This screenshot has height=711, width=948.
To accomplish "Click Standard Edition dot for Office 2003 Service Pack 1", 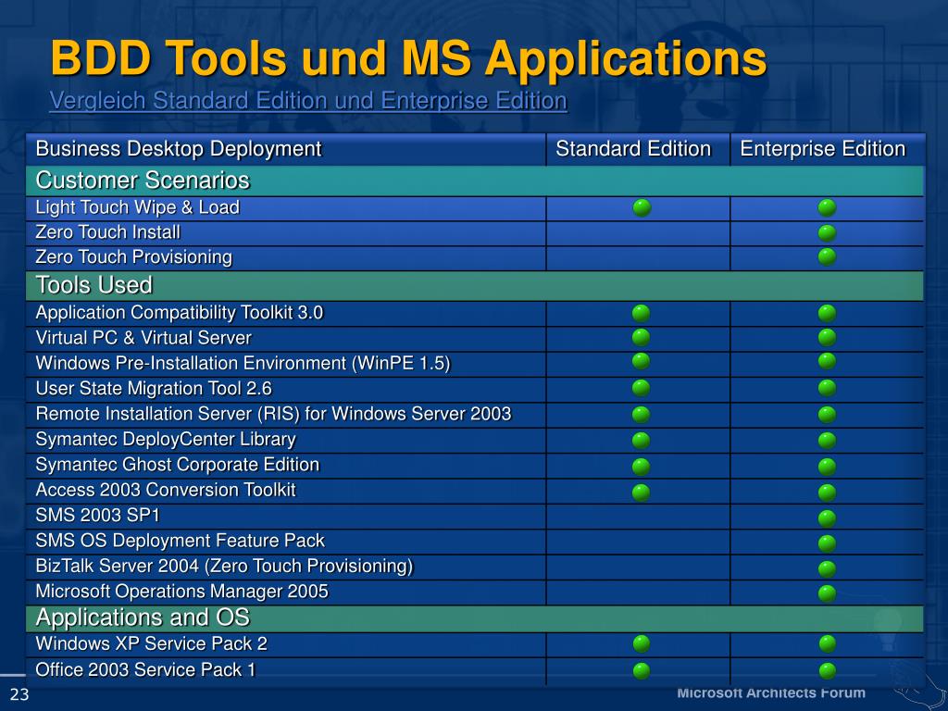I will 642,670.
